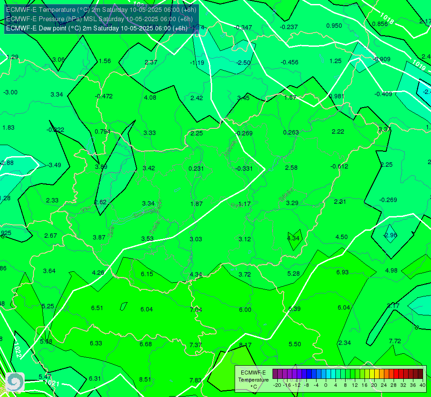The image size is (431, 397).
Task: Click the dew point value 0.794
Action: tap(103, 131)
